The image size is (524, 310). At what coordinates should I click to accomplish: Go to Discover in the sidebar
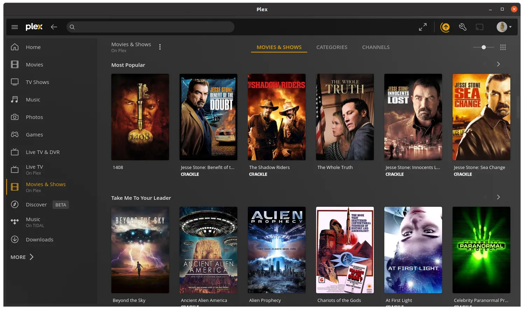36,205
